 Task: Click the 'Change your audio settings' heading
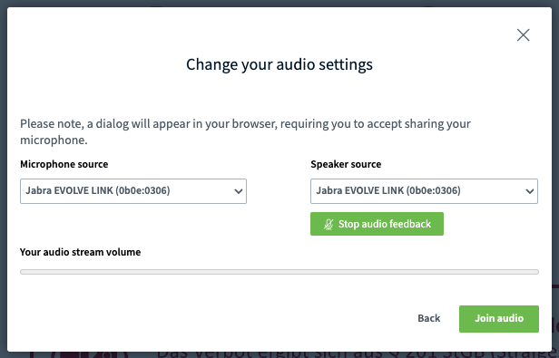pos(279,65)
